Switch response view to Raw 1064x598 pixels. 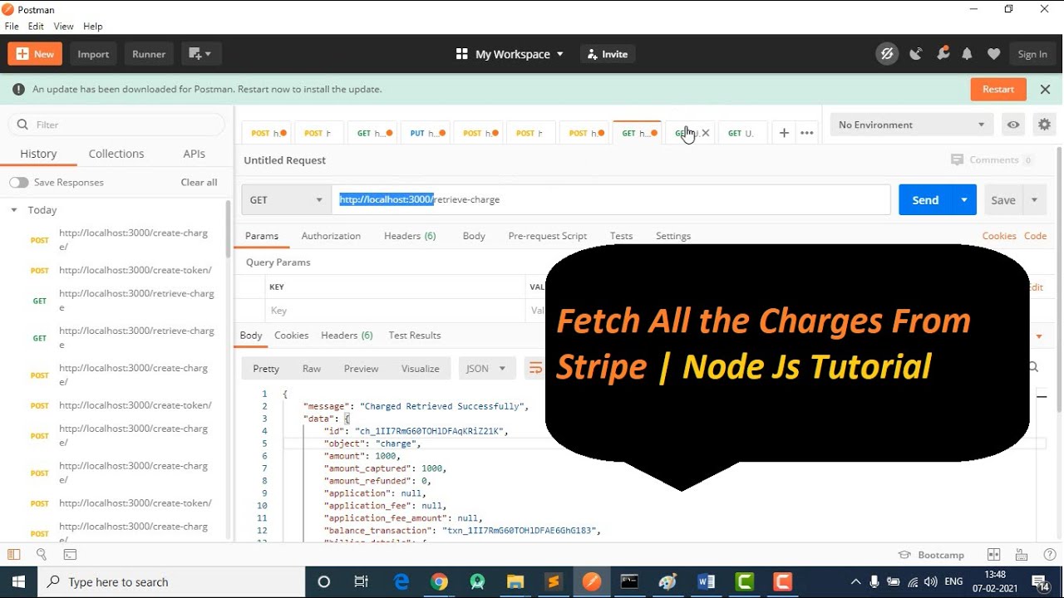312,369
